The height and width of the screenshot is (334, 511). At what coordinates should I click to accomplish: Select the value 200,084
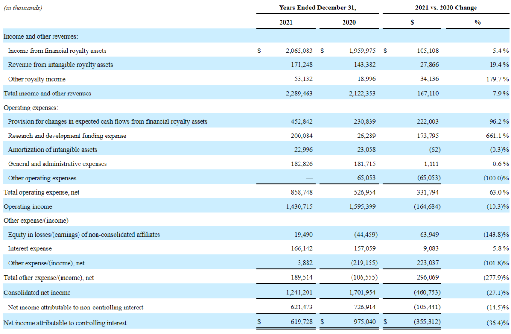pyautogui.click(x=302, y=136)
